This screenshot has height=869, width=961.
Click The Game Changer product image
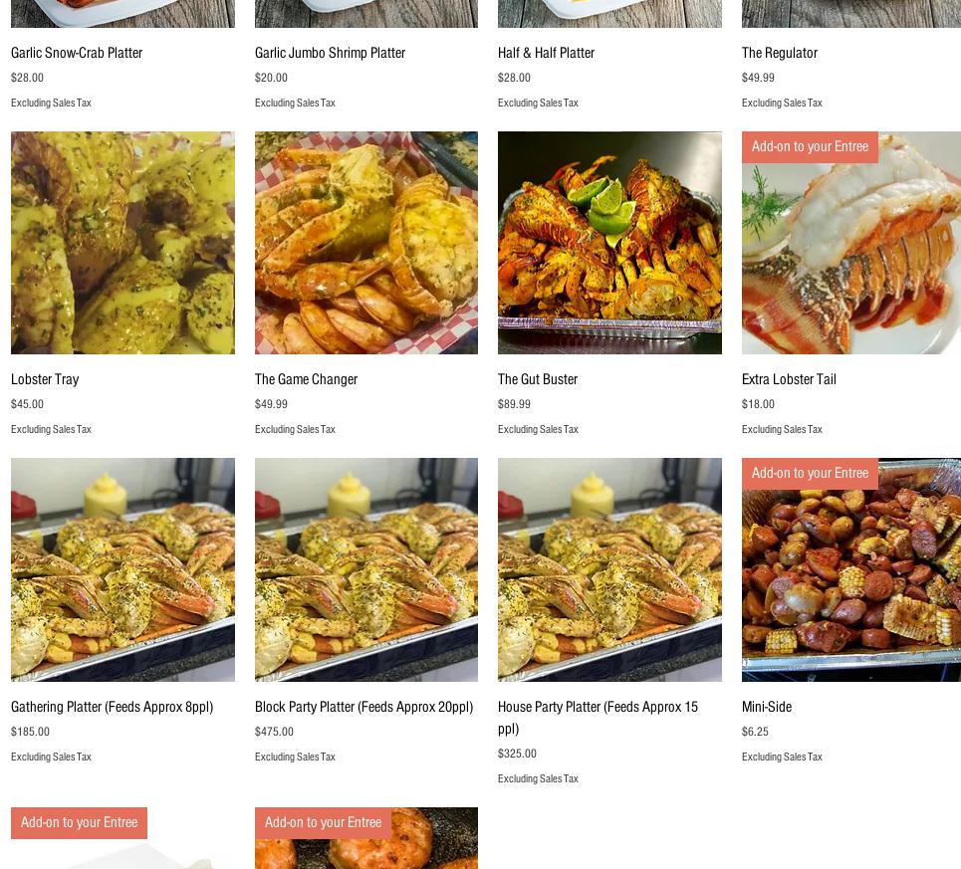click(365, 243)
